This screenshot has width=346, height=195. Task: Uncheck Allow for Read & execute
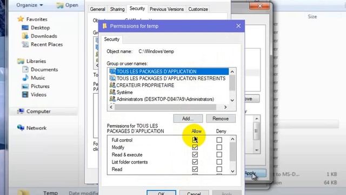tap(195, 154)
